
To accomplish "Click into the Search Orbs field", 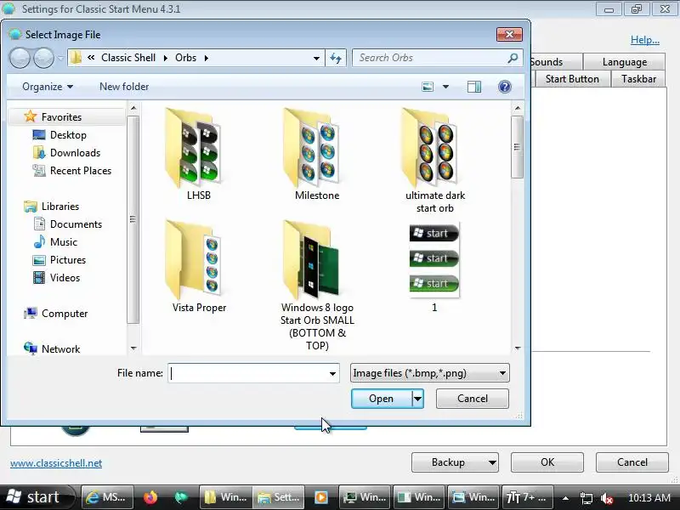I will pyautogui.click(x=437, y=58).
